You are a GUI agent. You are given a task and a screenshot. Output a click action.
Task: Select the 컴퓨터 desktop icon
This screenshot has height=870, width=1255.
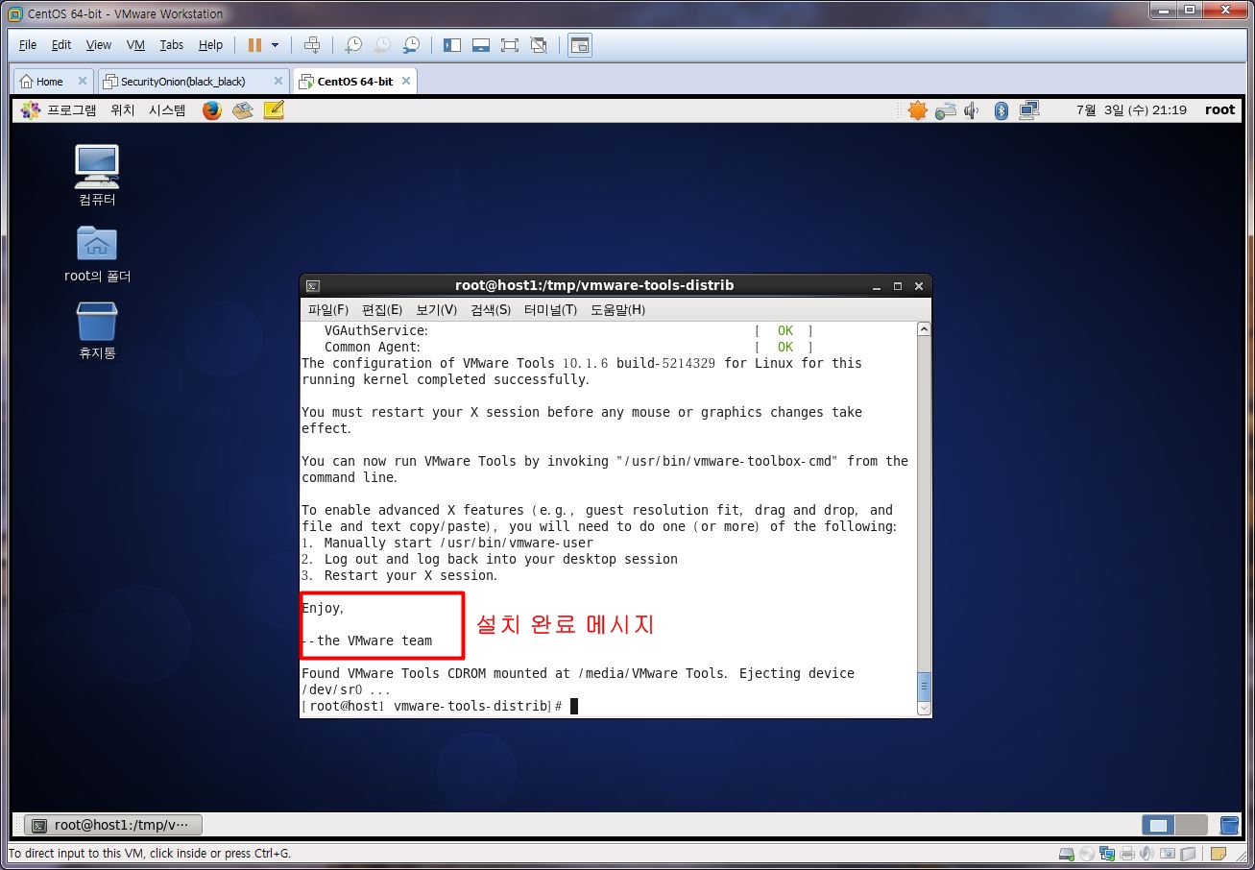(97, 176)
